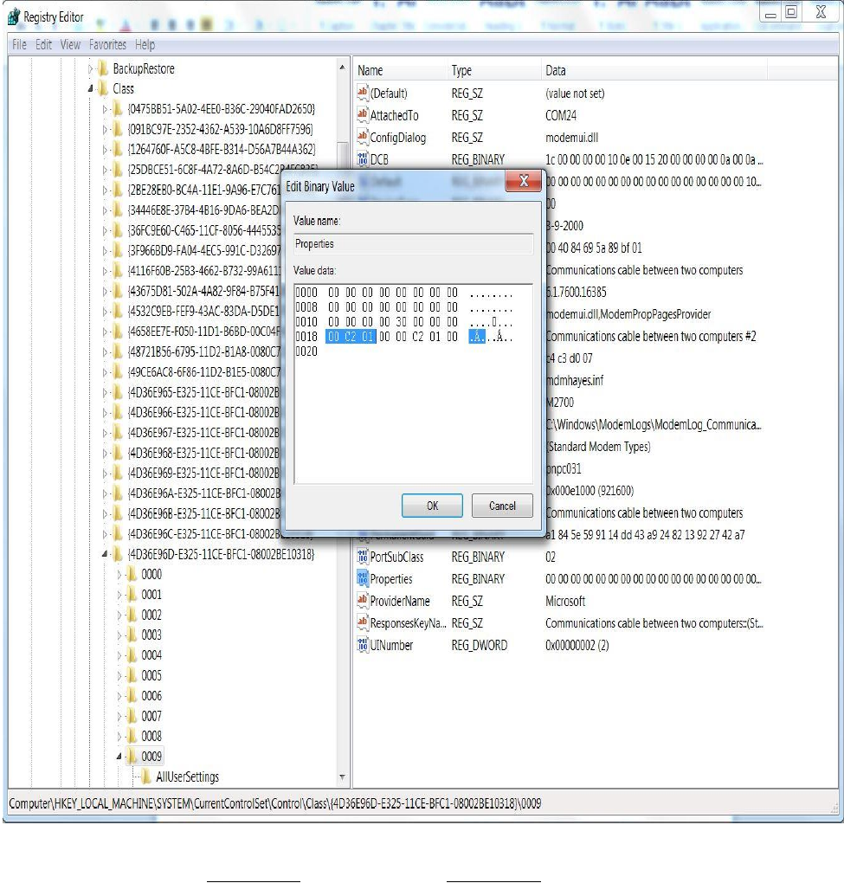Close the Edit Binary Value dialog

click(x=524, y=181)
